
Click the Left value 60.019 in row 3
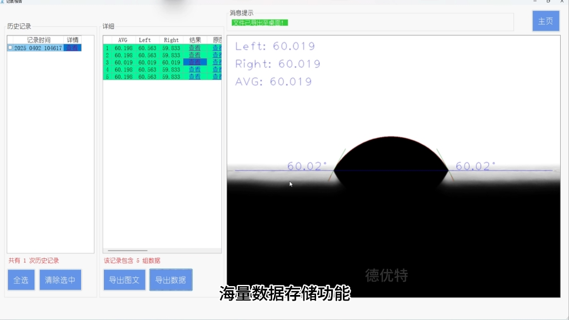[x=147, y=62]
